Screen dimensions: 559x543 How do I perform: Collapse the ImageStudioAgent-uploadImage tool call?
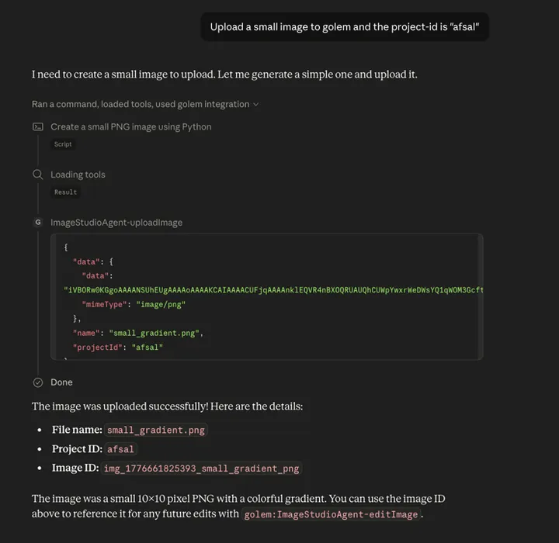pyautogui.click(x=116, y=223)
